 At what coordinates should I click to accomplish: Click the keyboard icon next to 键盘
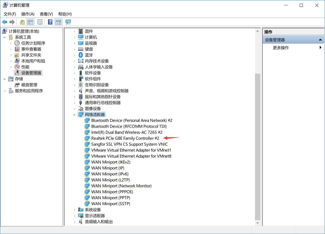tap(81, 49)
